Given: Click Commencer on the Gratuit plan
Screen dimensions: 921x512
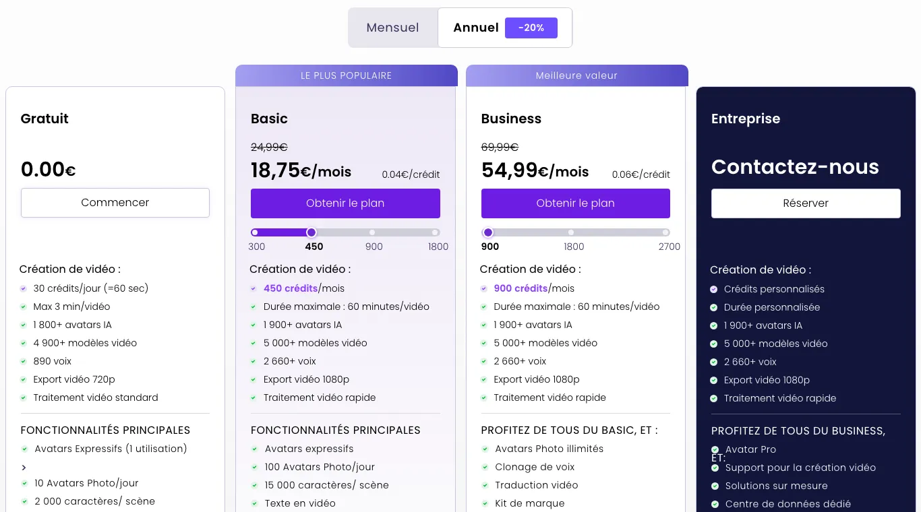Looking at the screenshot, I should click(115, 203).
